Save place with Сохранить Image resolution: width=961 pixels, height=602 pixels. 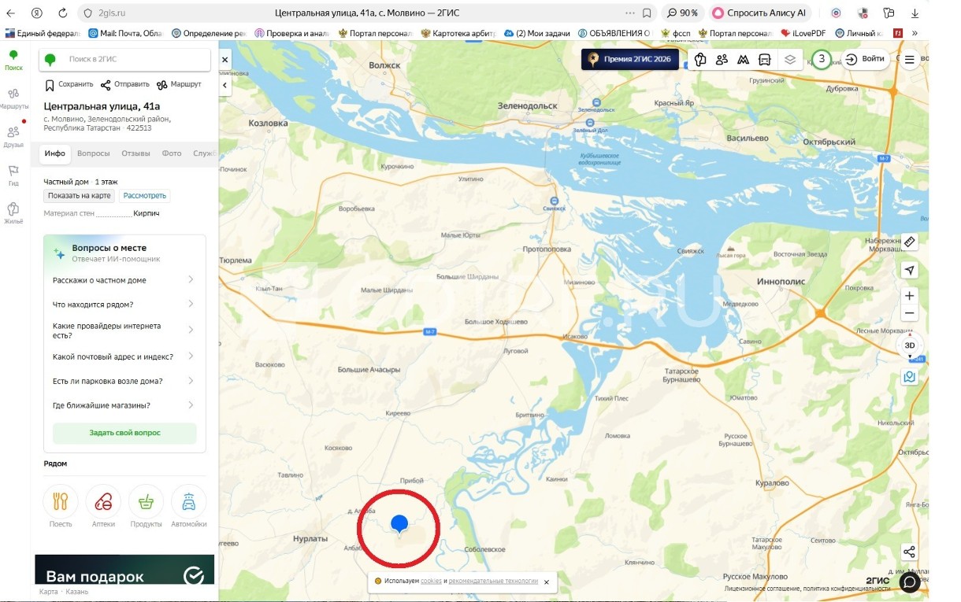pyautogui.click(x=69, y=84)
